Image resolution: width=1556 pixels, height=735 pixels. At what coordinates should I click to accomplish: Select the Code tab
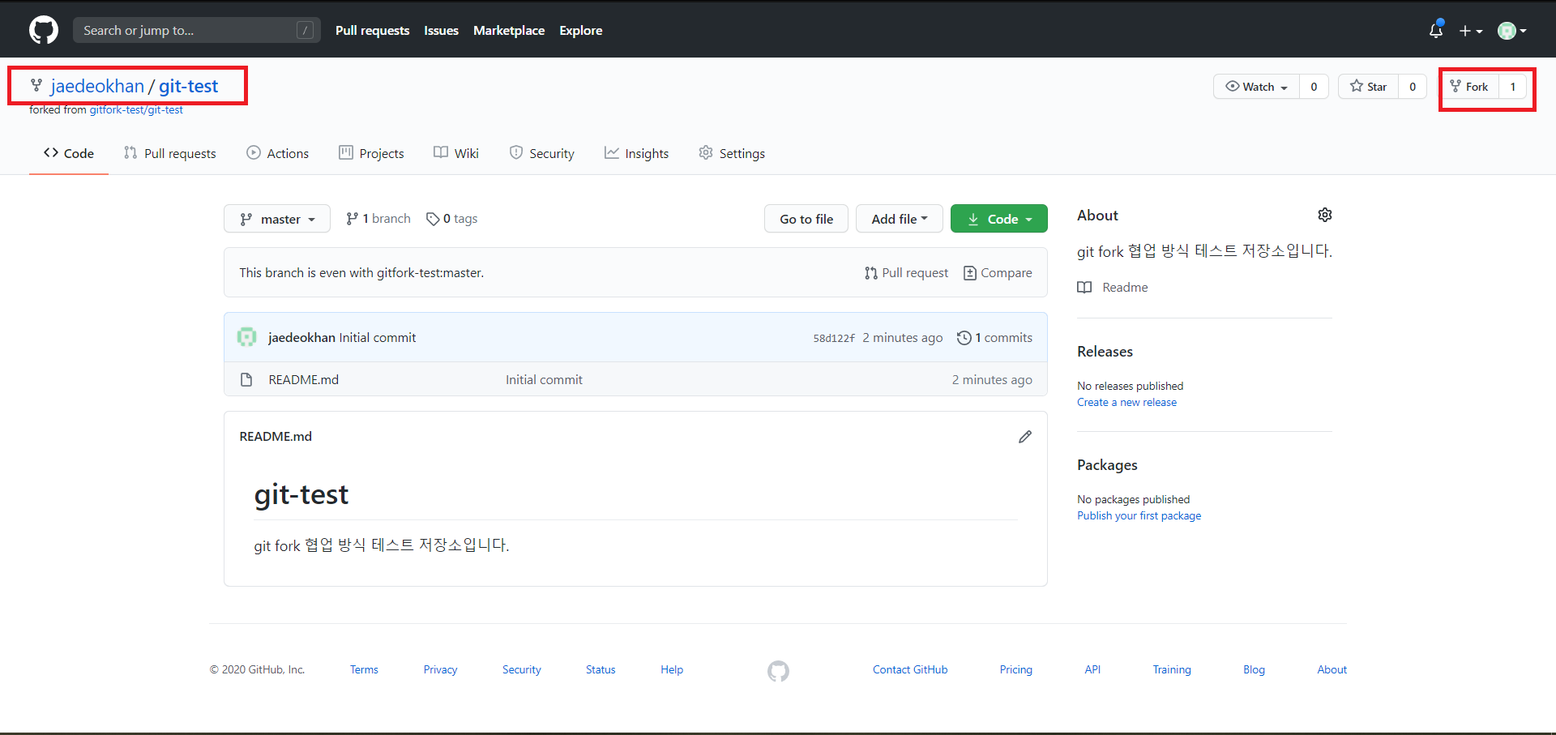(x=69, y=153)
